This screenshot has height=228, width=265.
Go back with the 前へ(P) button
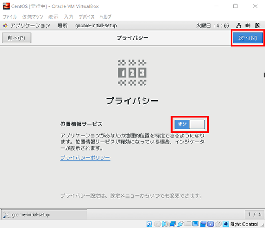(x=16, y=38)
